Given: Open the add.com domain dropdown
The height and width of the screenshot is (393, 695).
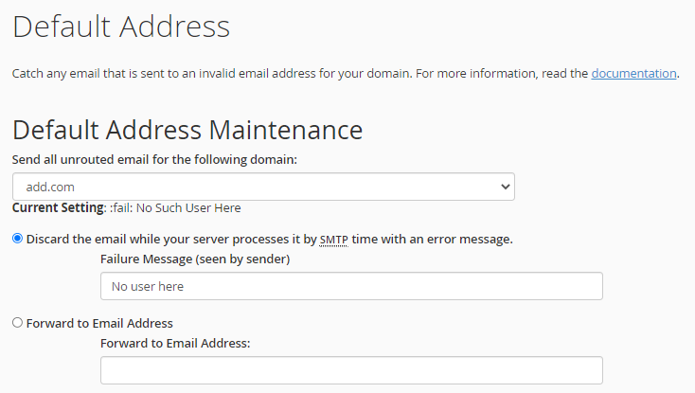Looking at the screenshot, I should (x=263, y=187).
